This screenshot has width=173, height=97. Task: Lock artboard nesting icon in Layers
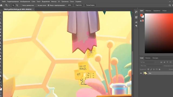(157, 70)
